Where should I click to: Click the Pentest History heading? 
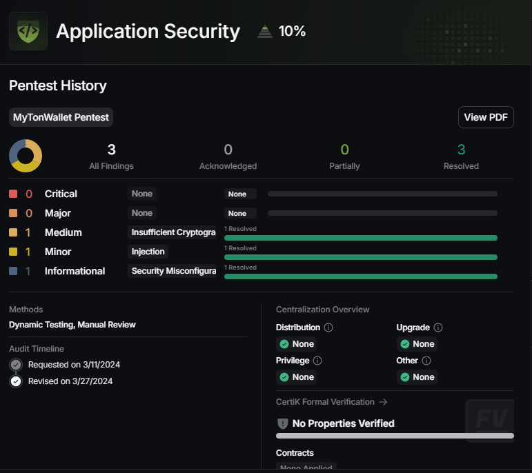pyautogui.click(x=58, y=85)
